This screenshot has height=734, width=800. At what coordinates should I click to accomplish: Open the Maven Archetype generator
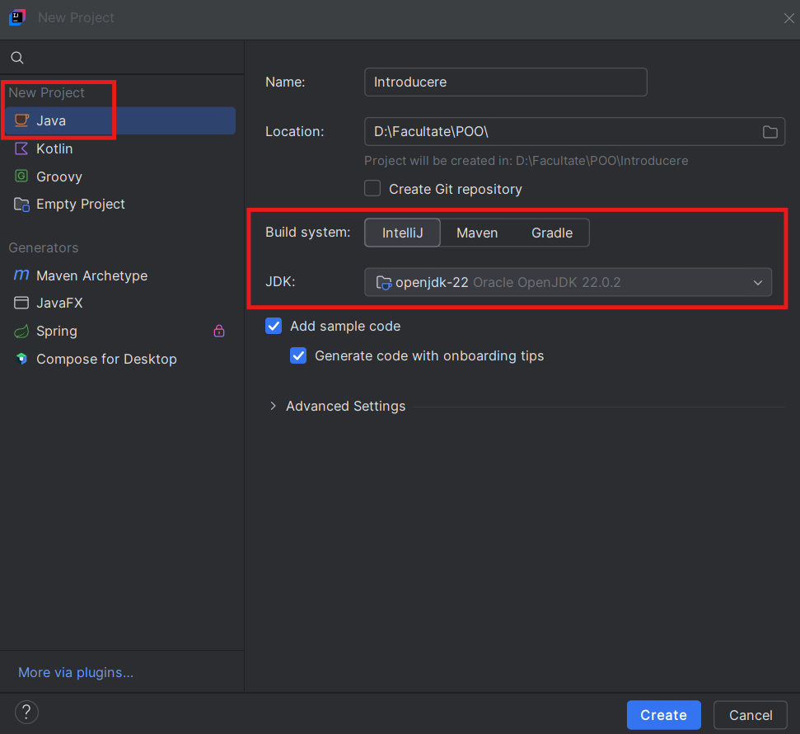pyautogui.click(x=22, y=275)
